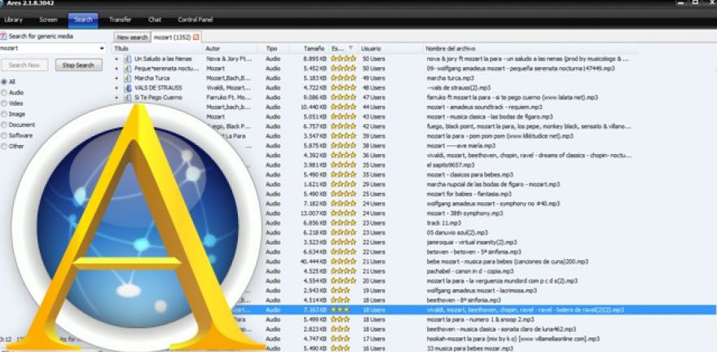Select the Video radio button
The image size is (717, 352).
point(4,103)
